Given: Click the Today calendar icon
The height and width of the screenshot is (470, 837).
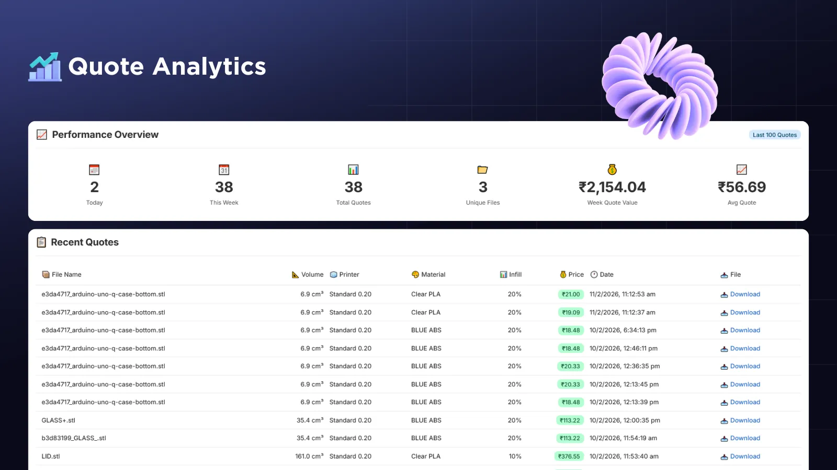Looking at the screenshot, I should coord(94,169).
